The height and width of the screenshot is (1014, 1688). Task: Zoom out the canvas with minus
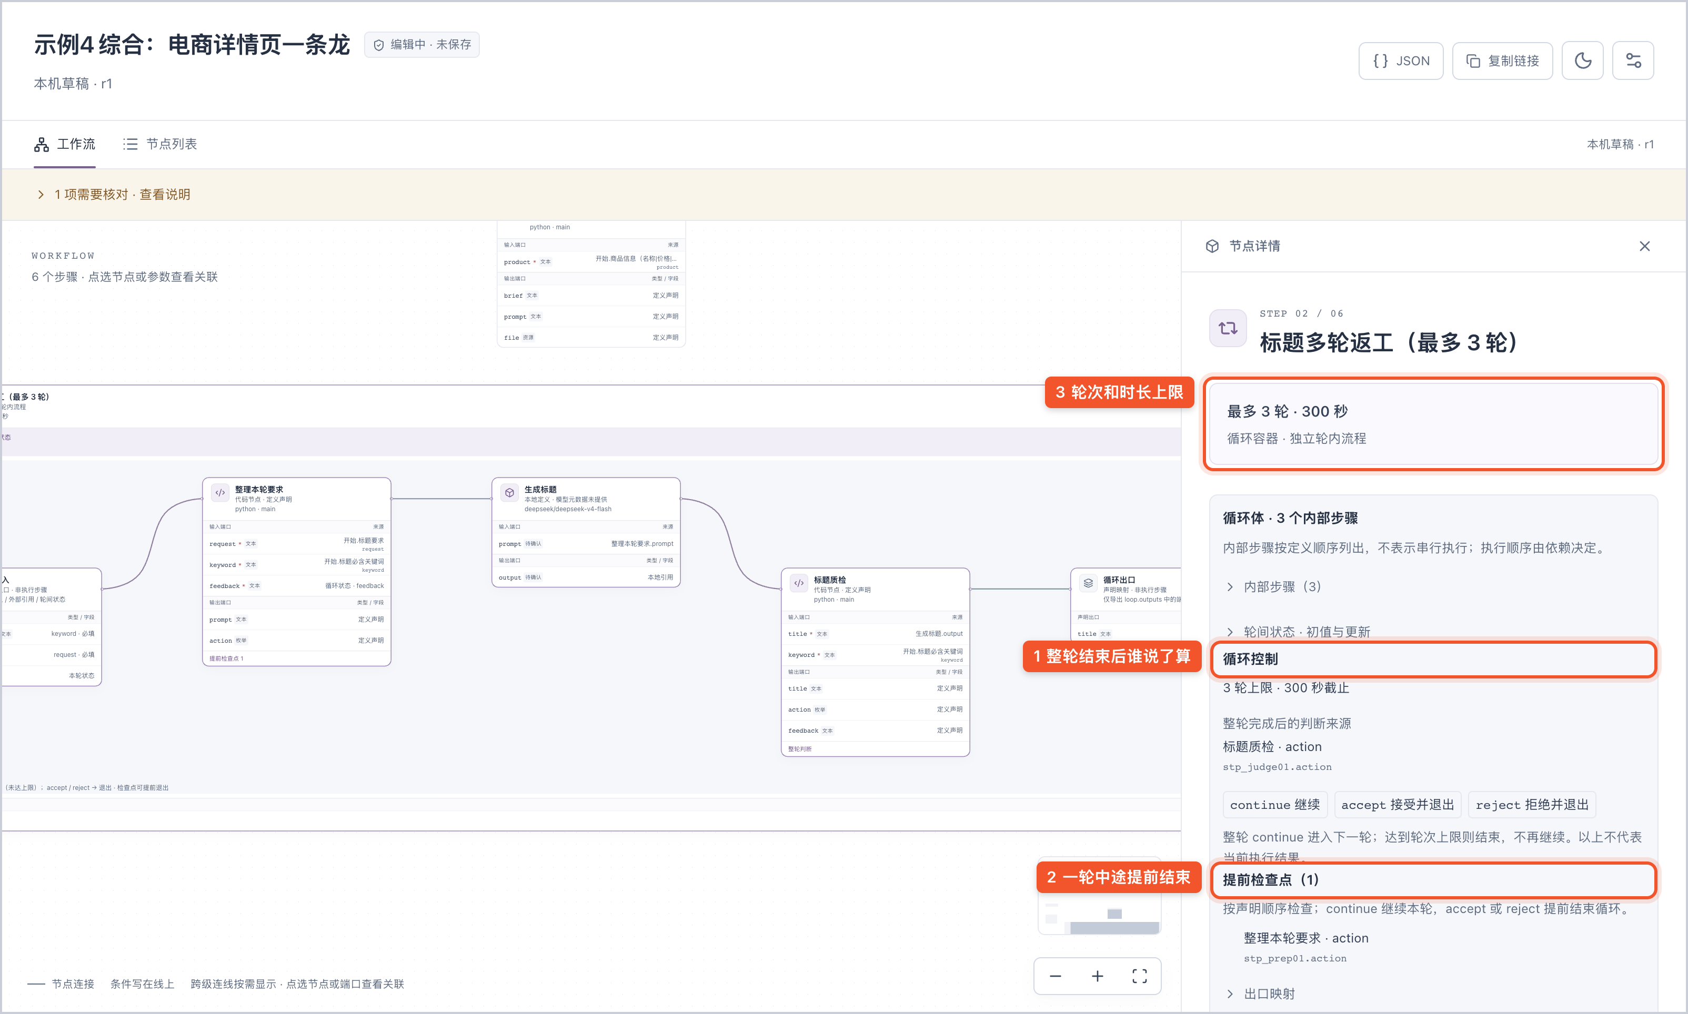tap(1055, 977)
